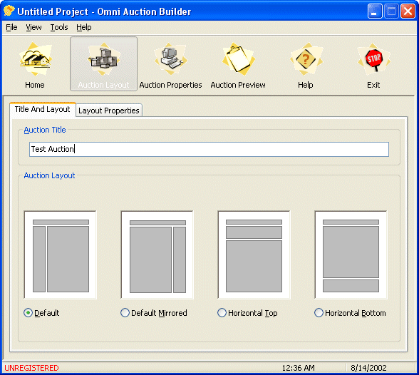The width and height of the screenshot is (419, 375).
Task: Switch to Layout Properties tab
Action: click(x=109, y=111)
